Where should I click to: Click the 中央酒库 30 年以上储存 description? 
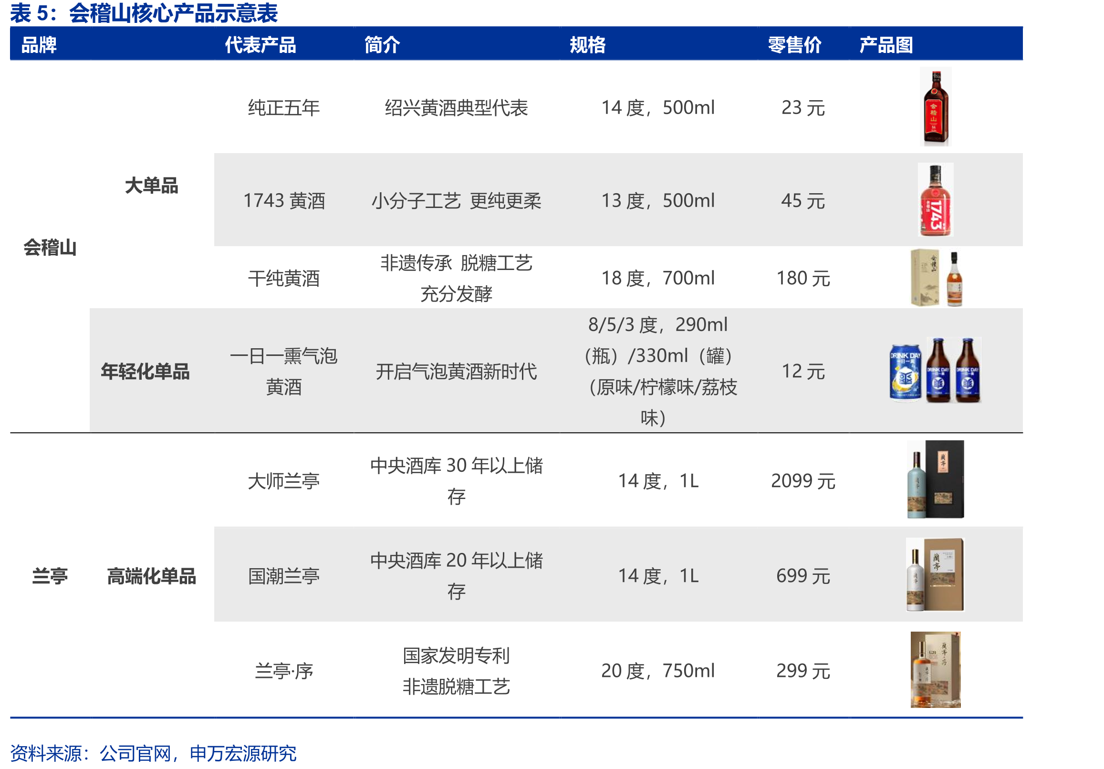click(x=456, y=481)
